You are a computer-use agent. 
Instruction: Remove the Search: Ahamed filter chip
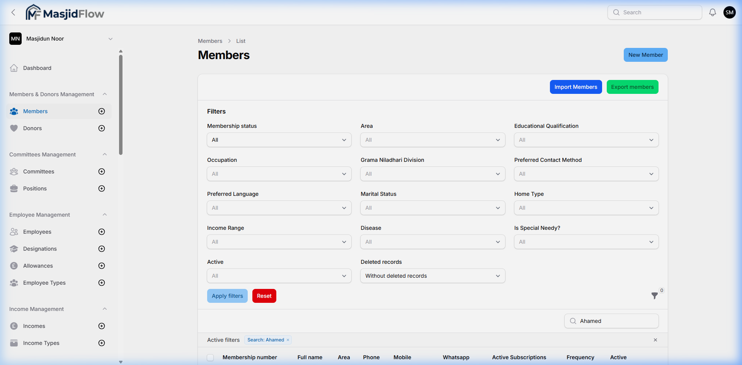click(288, 340)
